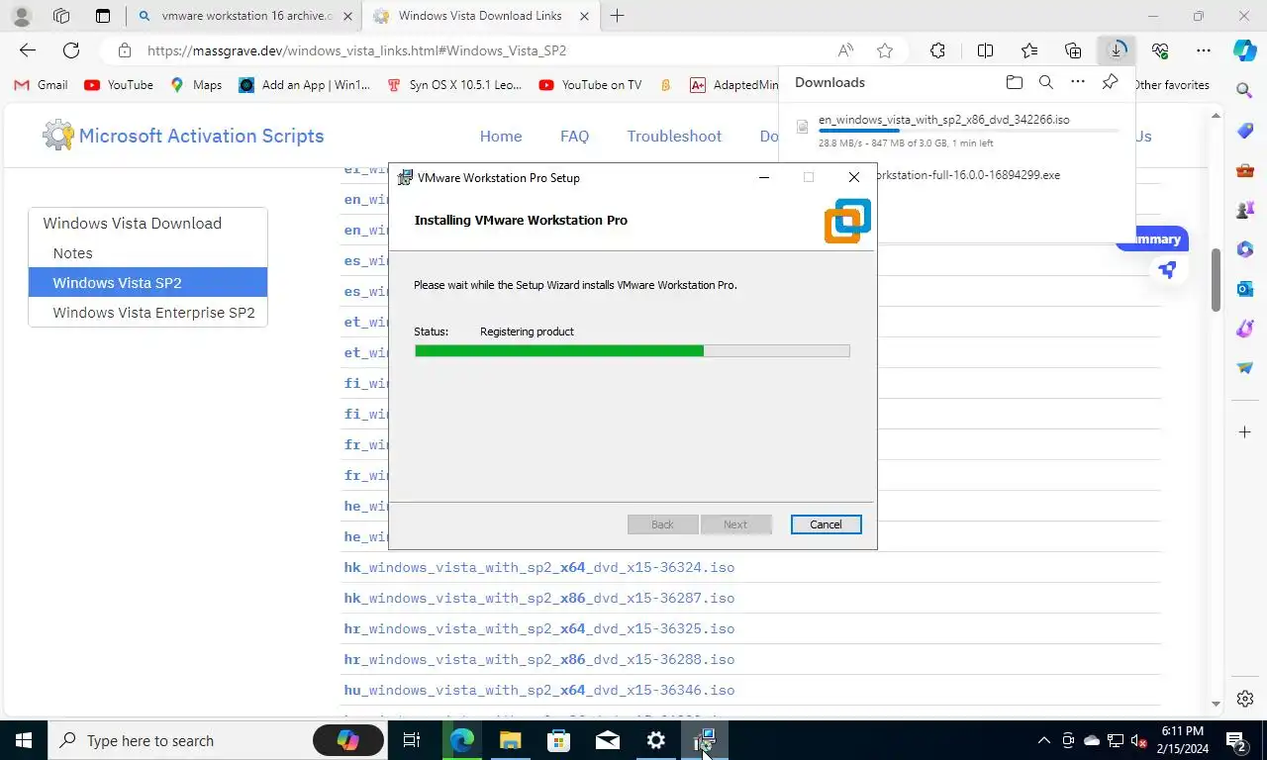Select Notes in sidebar
Image resolution: width=1267 pixels, height=760 pixels.
(x=72, y=253)
